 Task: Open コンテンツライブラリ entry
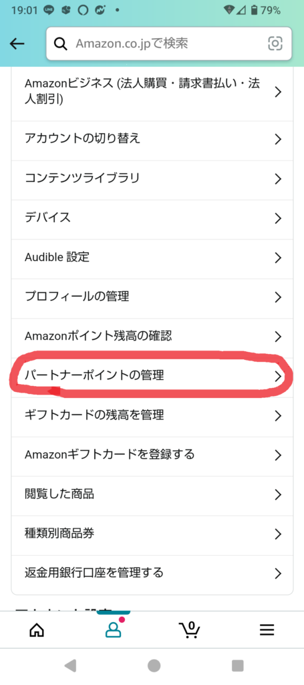[x=152, y=179]
